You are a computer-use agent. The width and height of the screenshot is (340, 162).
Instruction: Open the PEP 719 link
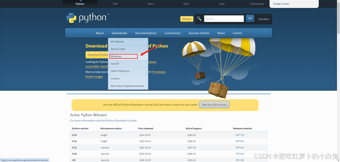pos(240,135)
